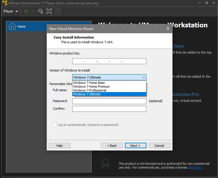Close the VMware Player window
This screenshot has height=178, width=218.
(214, 3)
